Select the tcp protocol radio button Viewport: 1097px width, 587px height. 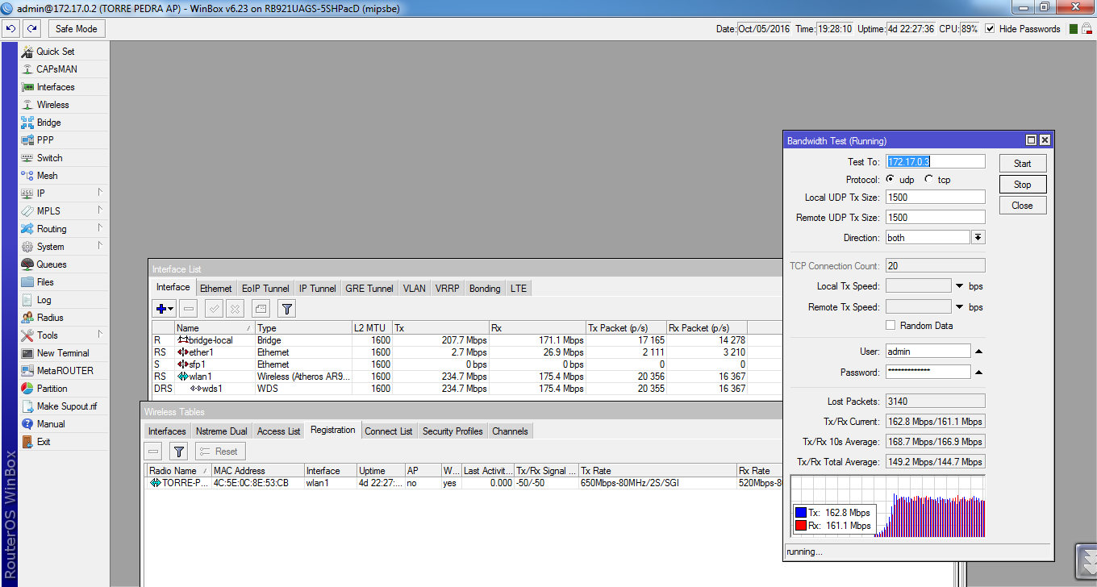coord(929,179)
